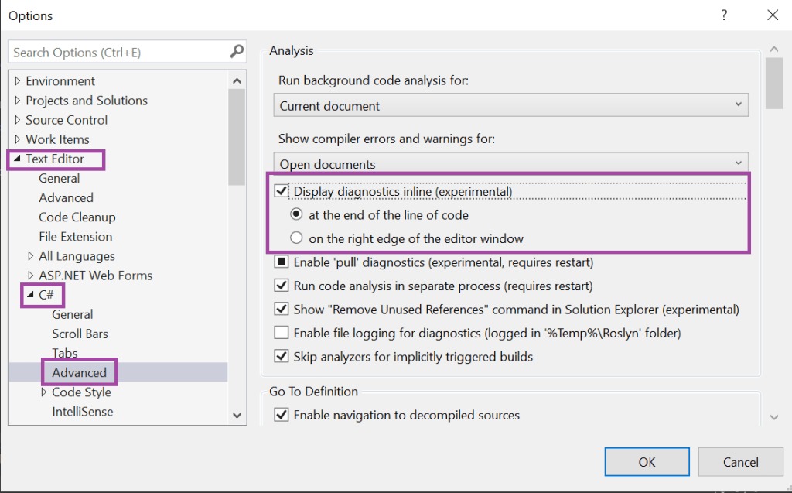The image size is (792, 493).
Task: Open General under Text Editor
Action: [x=59, y=178]
